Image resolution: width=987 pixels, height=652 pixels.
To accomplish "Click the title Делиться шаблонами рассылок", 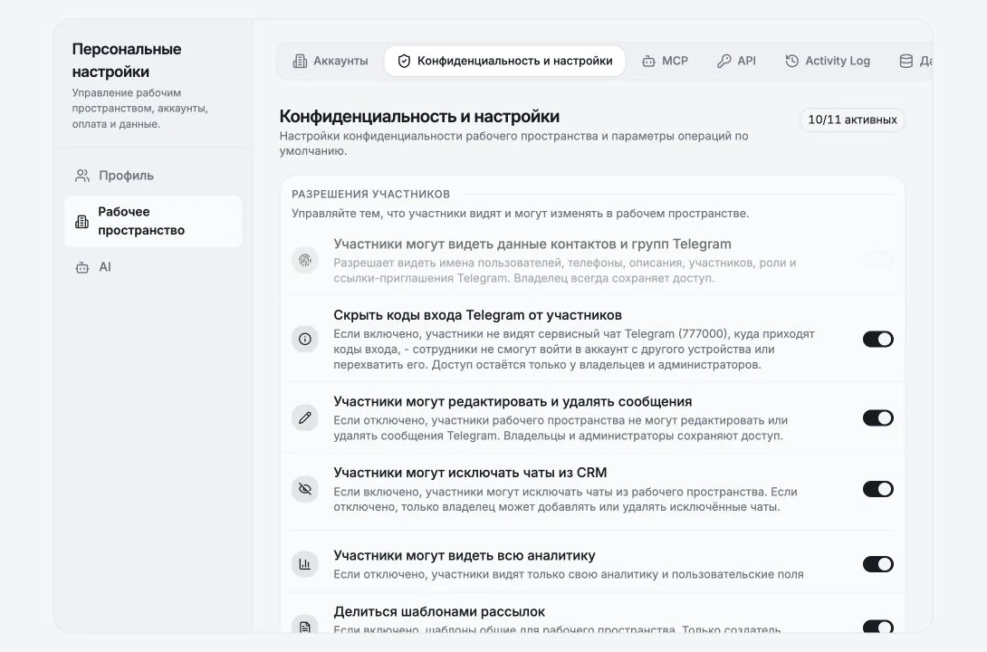I will tap(439, 612).
